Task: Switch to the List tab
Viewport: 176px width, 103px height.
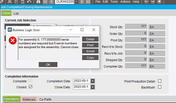Action: [x=16, y=14]
